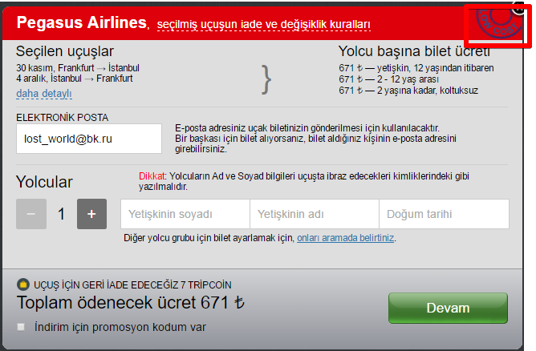The height and width of the screenshot is (351, 536).
Task: Click the Toplam ödenecek ücret 671 total
Action: 130,302
